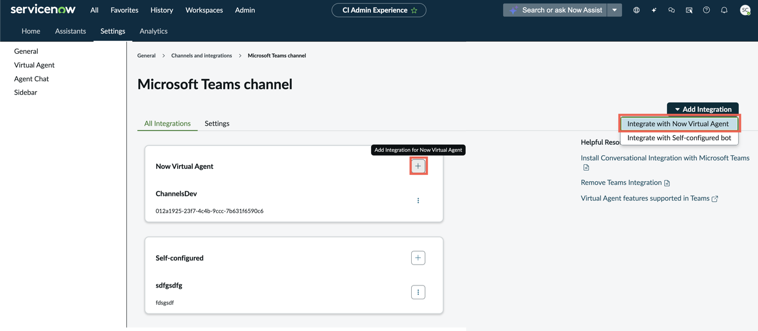
Task: Click the General breadcrumb link
Action: 146,56
